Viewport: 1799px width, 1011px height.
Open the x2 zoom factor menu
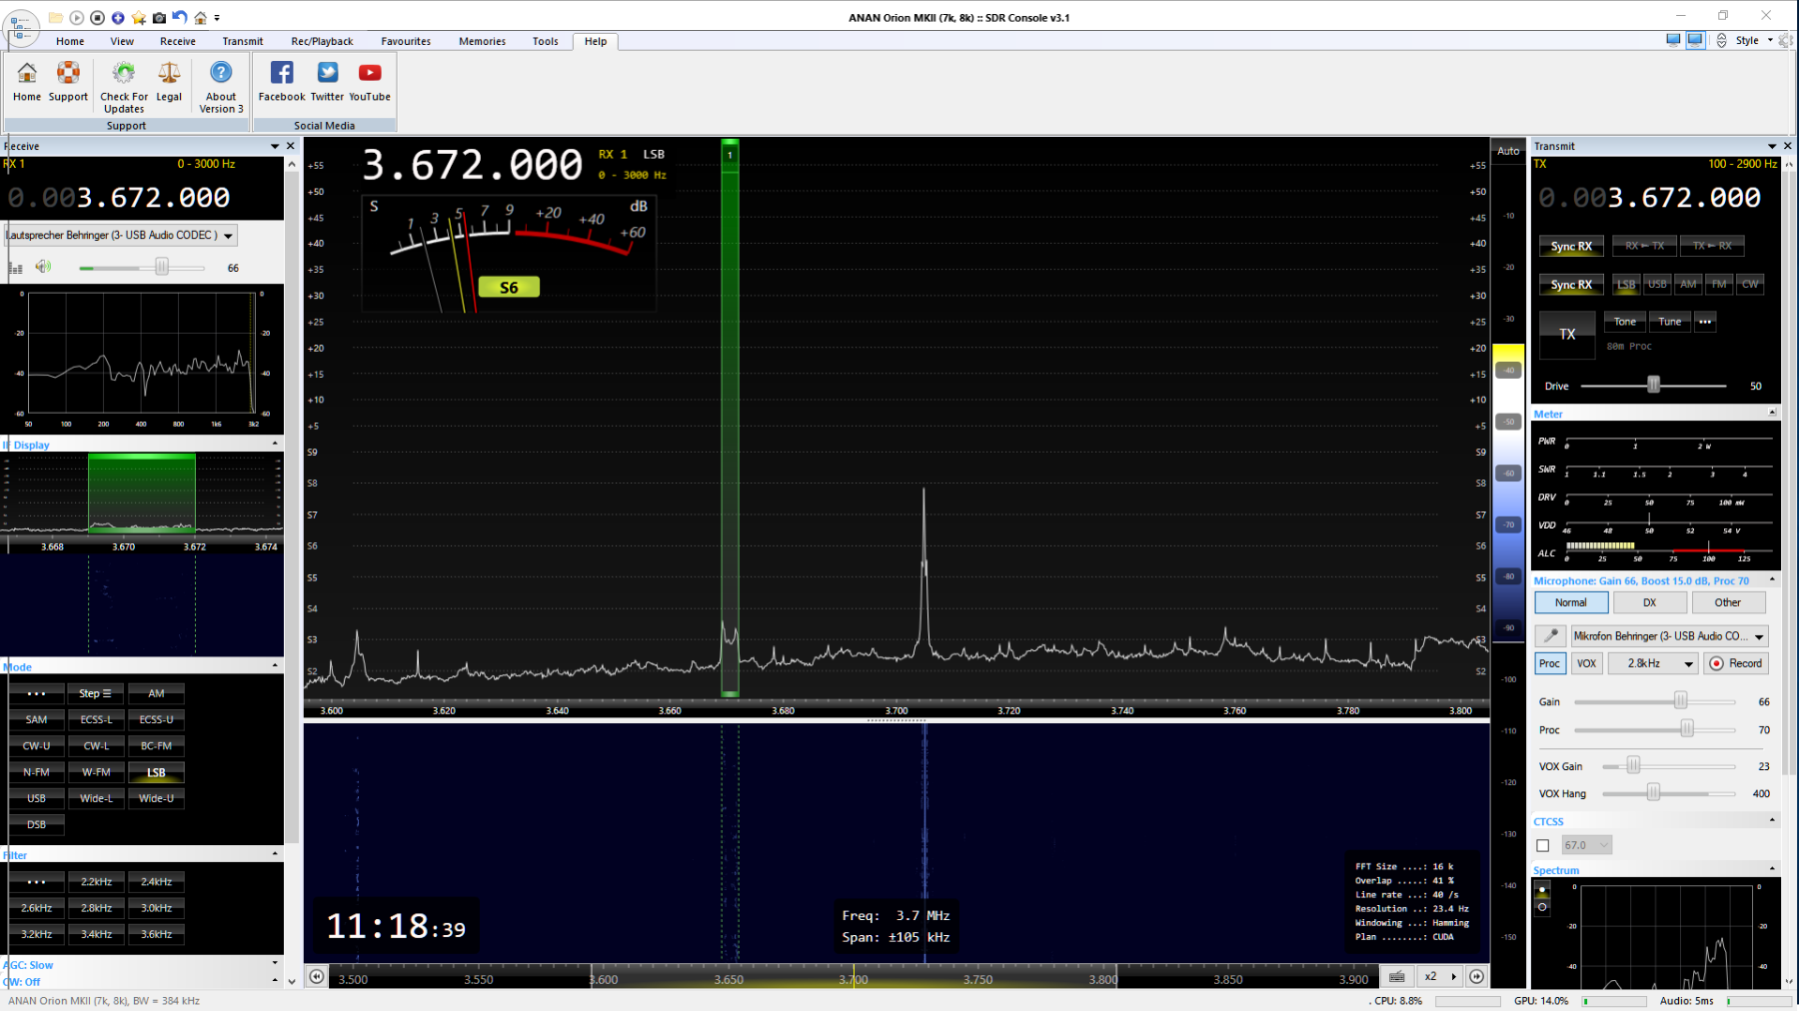click(x=1440, y=977)
